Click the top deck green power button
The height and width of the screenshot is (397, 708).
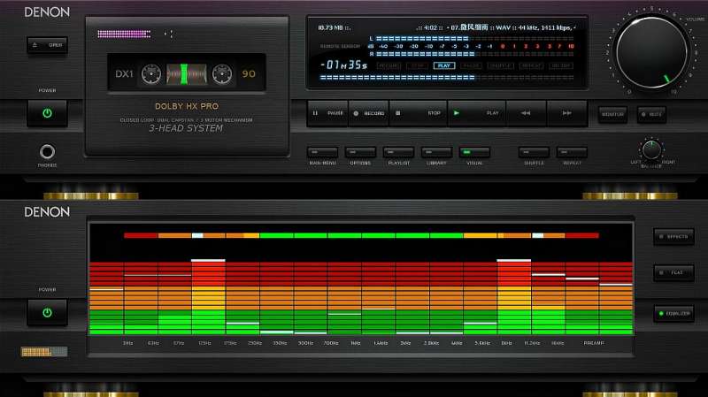click(x=47, y=113)
